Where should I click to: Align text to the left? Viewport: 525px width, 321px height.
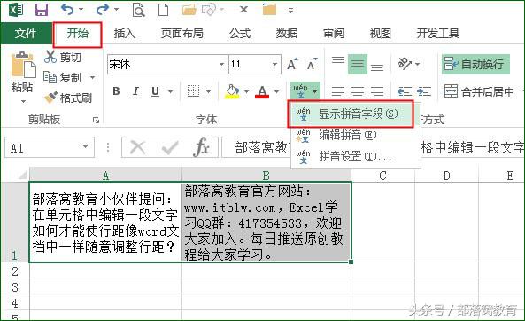tap(338, 91)
